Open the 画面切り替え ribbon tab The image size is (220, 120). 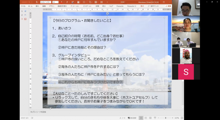62,6
